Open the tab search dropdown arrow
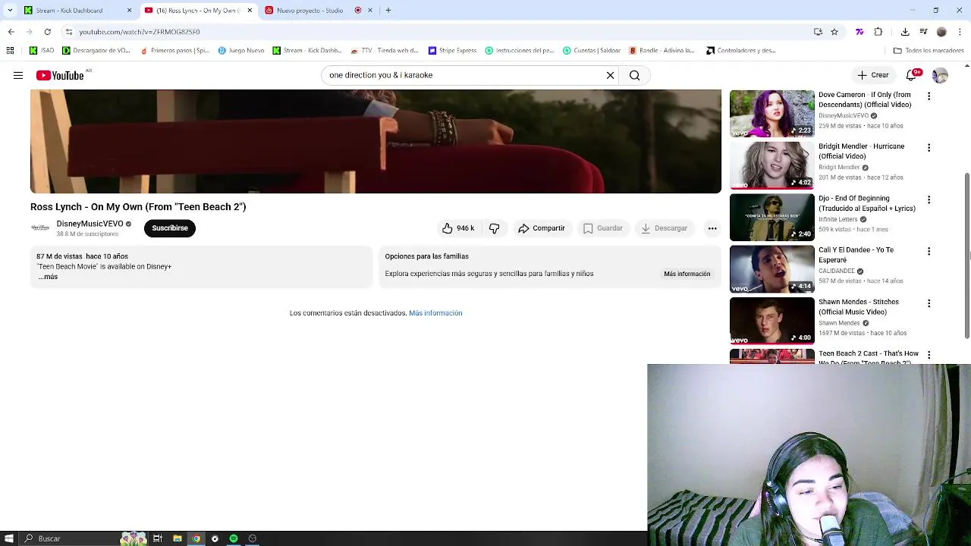Image resolution: width=971 pixels, height=546 pixels. pyautogui.click(x=10, y=11)
